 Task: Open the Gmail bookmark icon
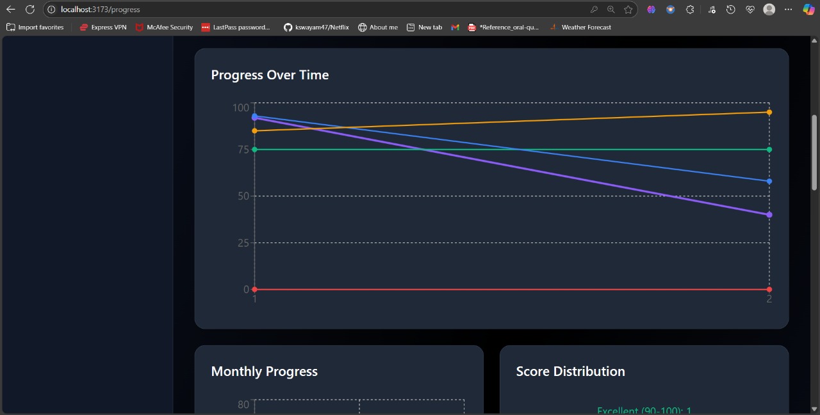455,27
